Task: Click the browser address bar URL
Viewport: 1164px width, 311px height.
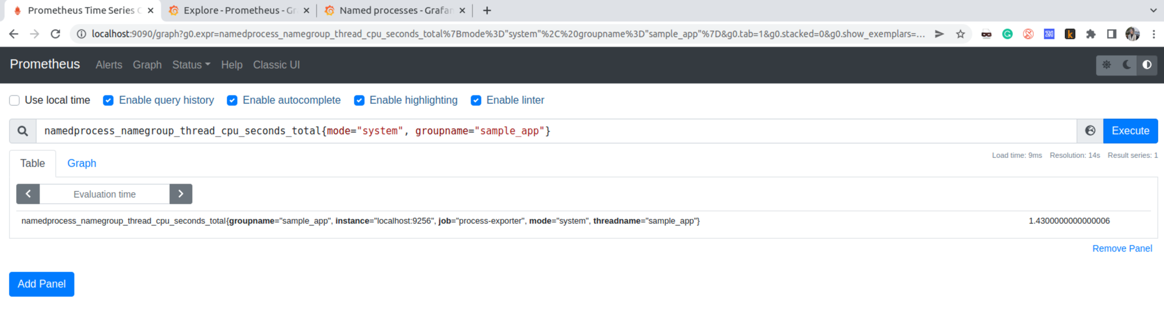Action: [x=508, y=34]
